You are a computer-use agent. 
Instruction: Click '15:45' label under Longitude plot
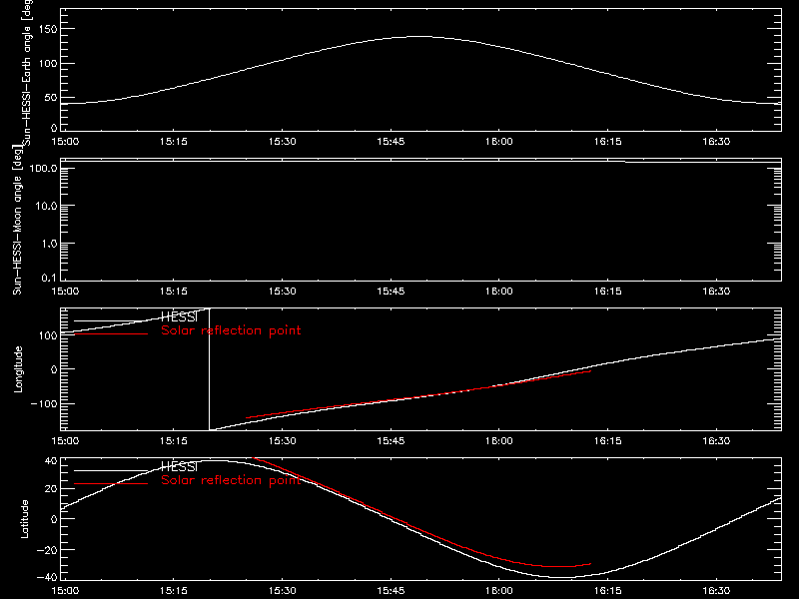click(x=391, y=441)
